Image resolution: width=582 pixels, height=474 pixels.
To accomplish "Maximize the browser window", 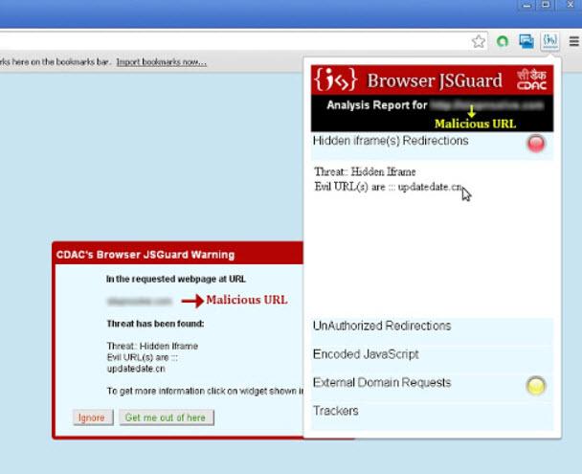I will pyautogui.click(x=546, y=5).
